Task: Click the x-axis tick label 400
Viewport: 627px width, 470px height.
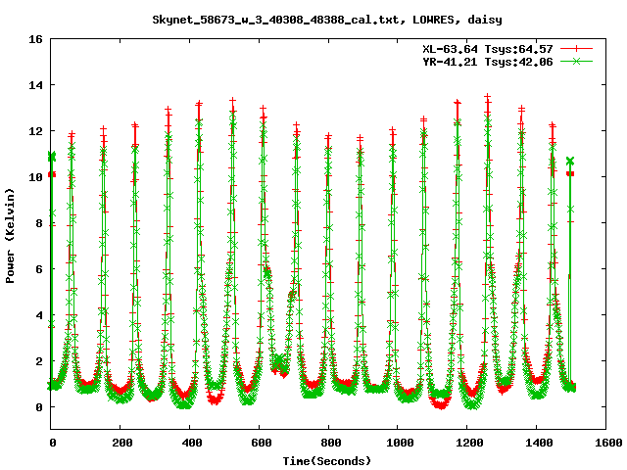Action: (x=192, y=443)
